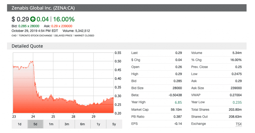The width and height of the screenshot is (255, 133).
Task: Click the 16.00% percent change figure
Action: (64, 19)
